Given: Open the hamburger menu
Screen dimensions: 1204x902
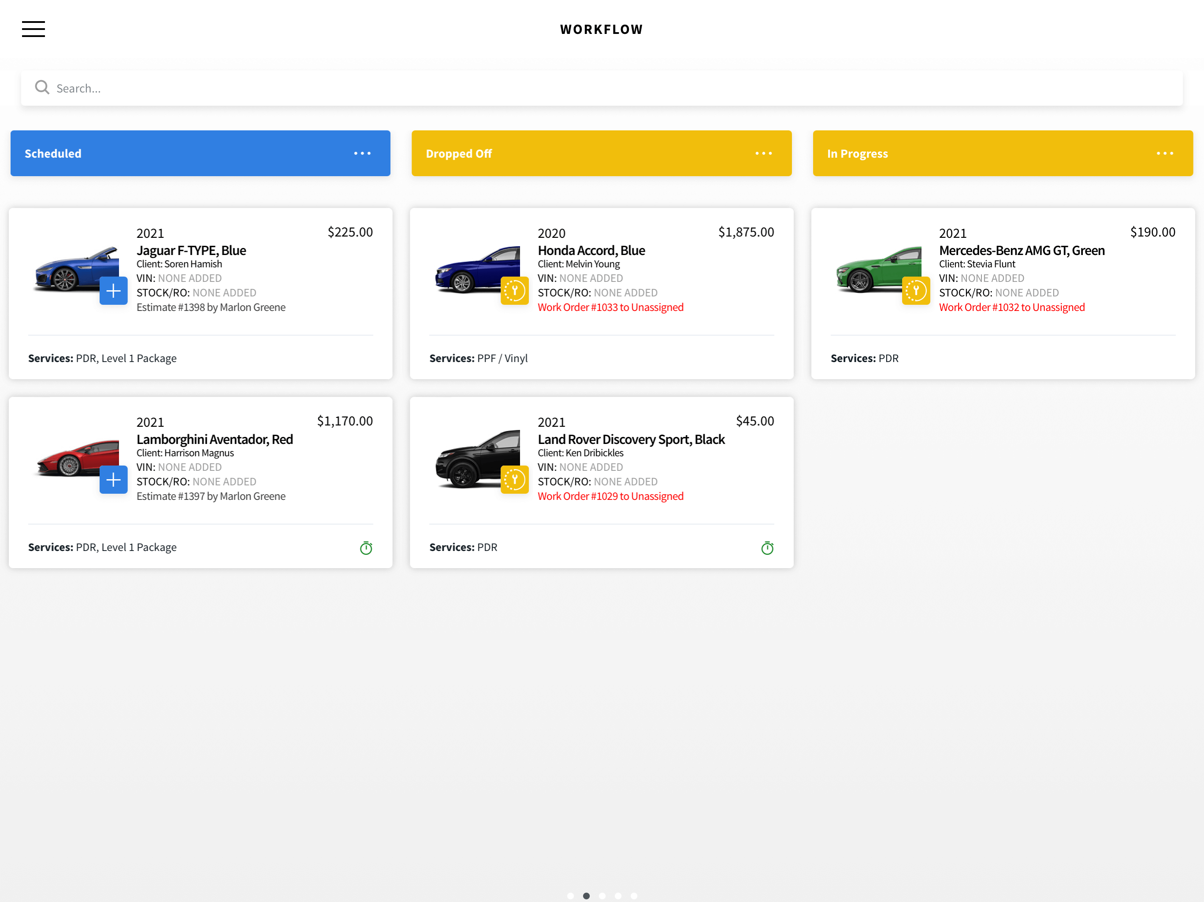Looking at the screenshot, I should point(33,29).
